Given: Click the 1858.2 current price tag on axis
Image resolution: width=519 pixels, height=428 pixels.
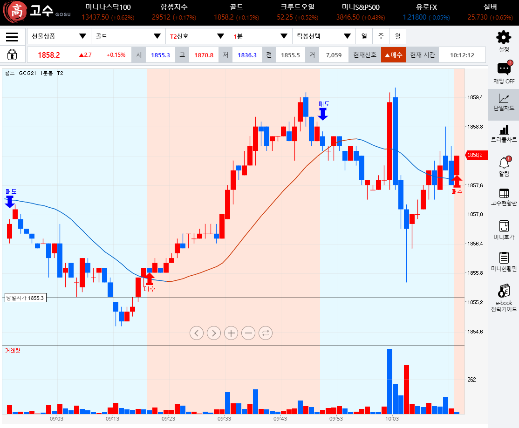Looking at the screenshot, I should (477, 155).
